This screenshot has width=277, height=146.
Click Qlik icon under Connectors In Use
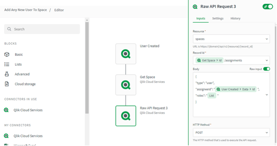click(6, 110)
